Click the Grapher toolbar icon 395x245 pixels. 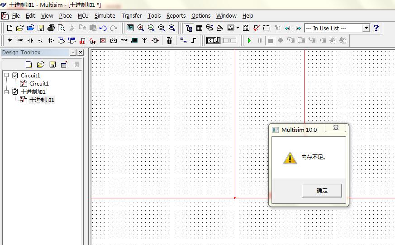pyautogui.click(x=231, y=28)
